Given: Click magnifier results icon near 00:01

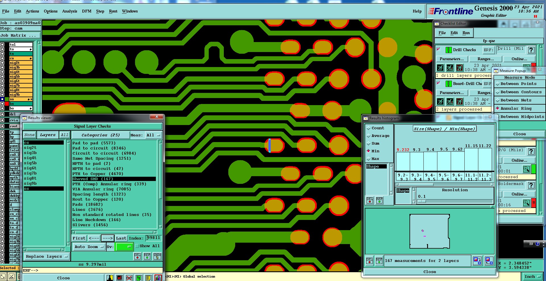Looking at the screenshot, I should pyautogui.click(x=526, y=169).
